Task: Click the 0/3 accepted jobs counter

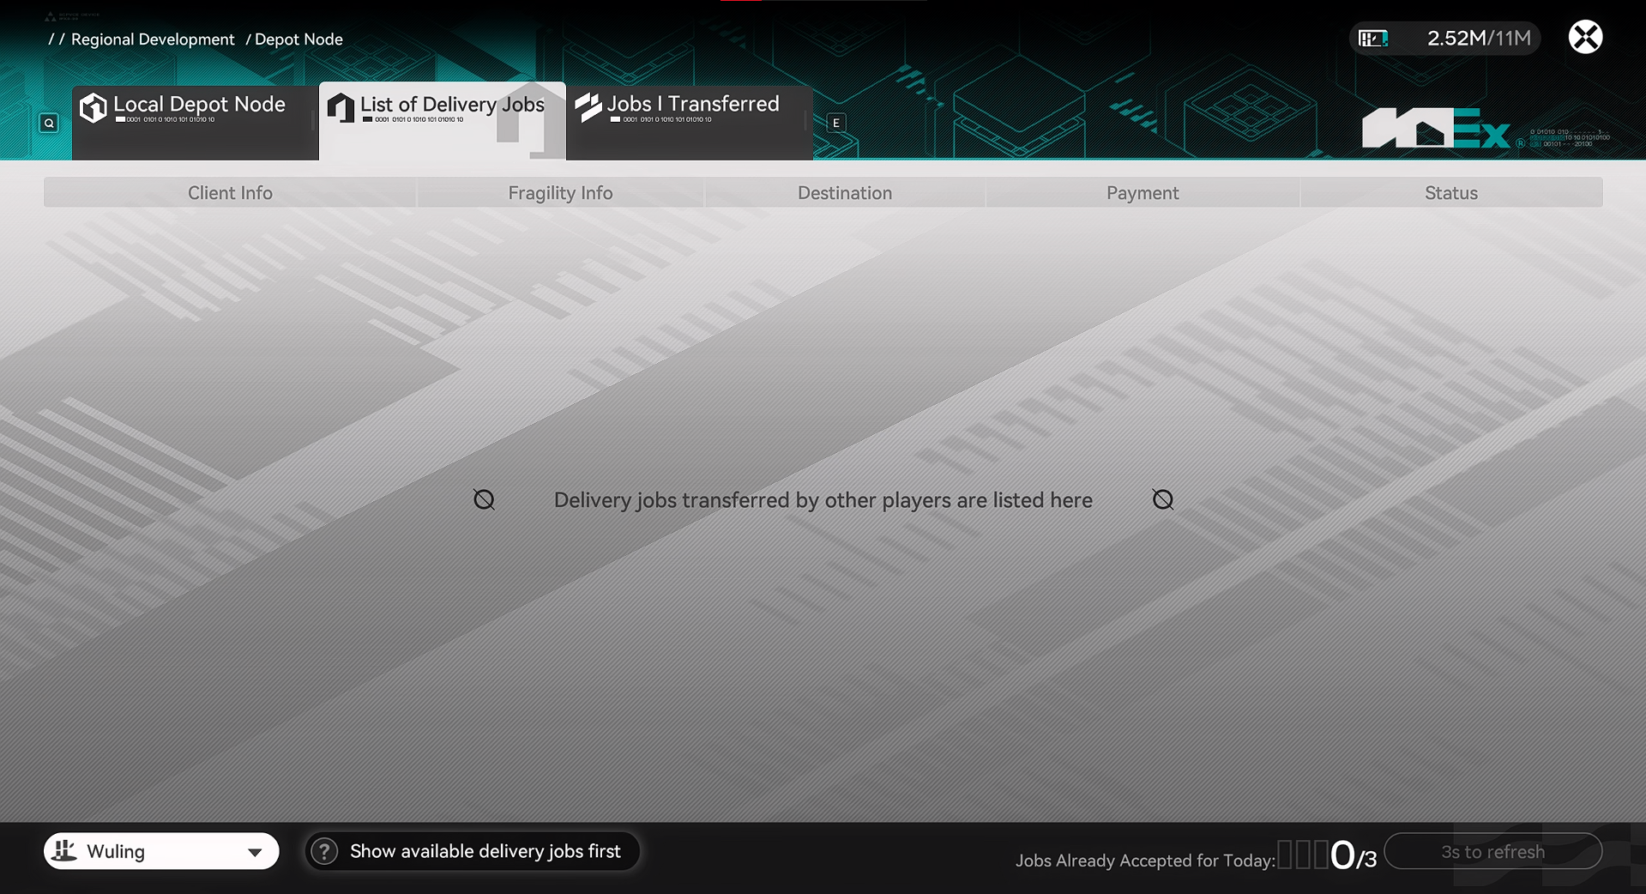Action: click(1353, 855)
